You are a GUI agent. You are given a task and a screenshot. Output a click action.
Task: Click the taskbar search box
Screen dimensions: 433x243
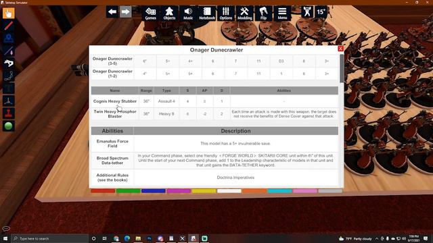pos(49,238)
